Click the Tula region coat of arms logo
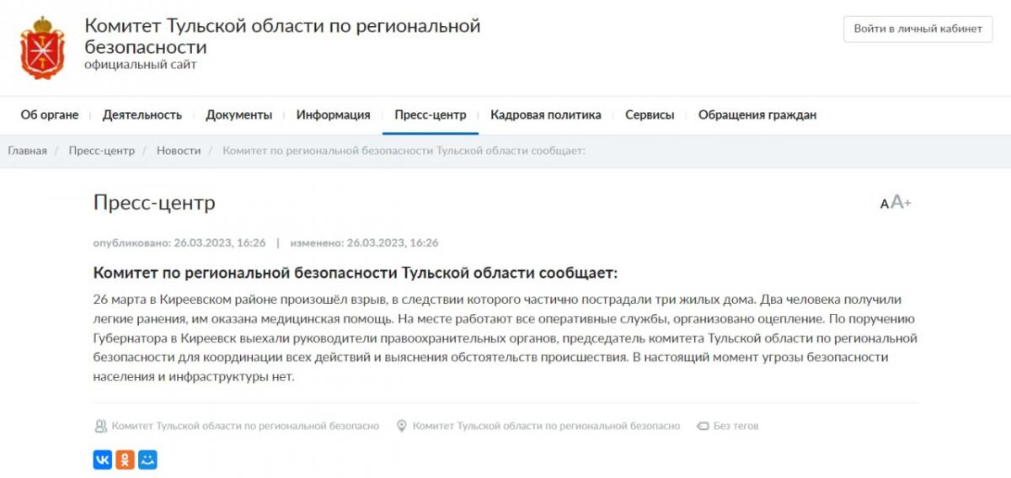This screenshot has width=1011, height=478. pyautogui.click(x=42, y=47)
